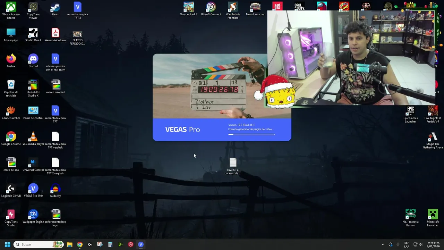Click the microphone tray icon

[398, 244]
